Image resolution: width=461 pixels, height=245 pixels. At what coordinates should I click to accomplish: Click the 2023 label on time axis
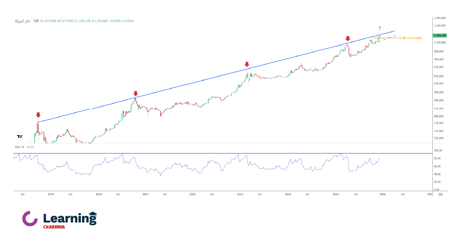[x=240, y=194]
